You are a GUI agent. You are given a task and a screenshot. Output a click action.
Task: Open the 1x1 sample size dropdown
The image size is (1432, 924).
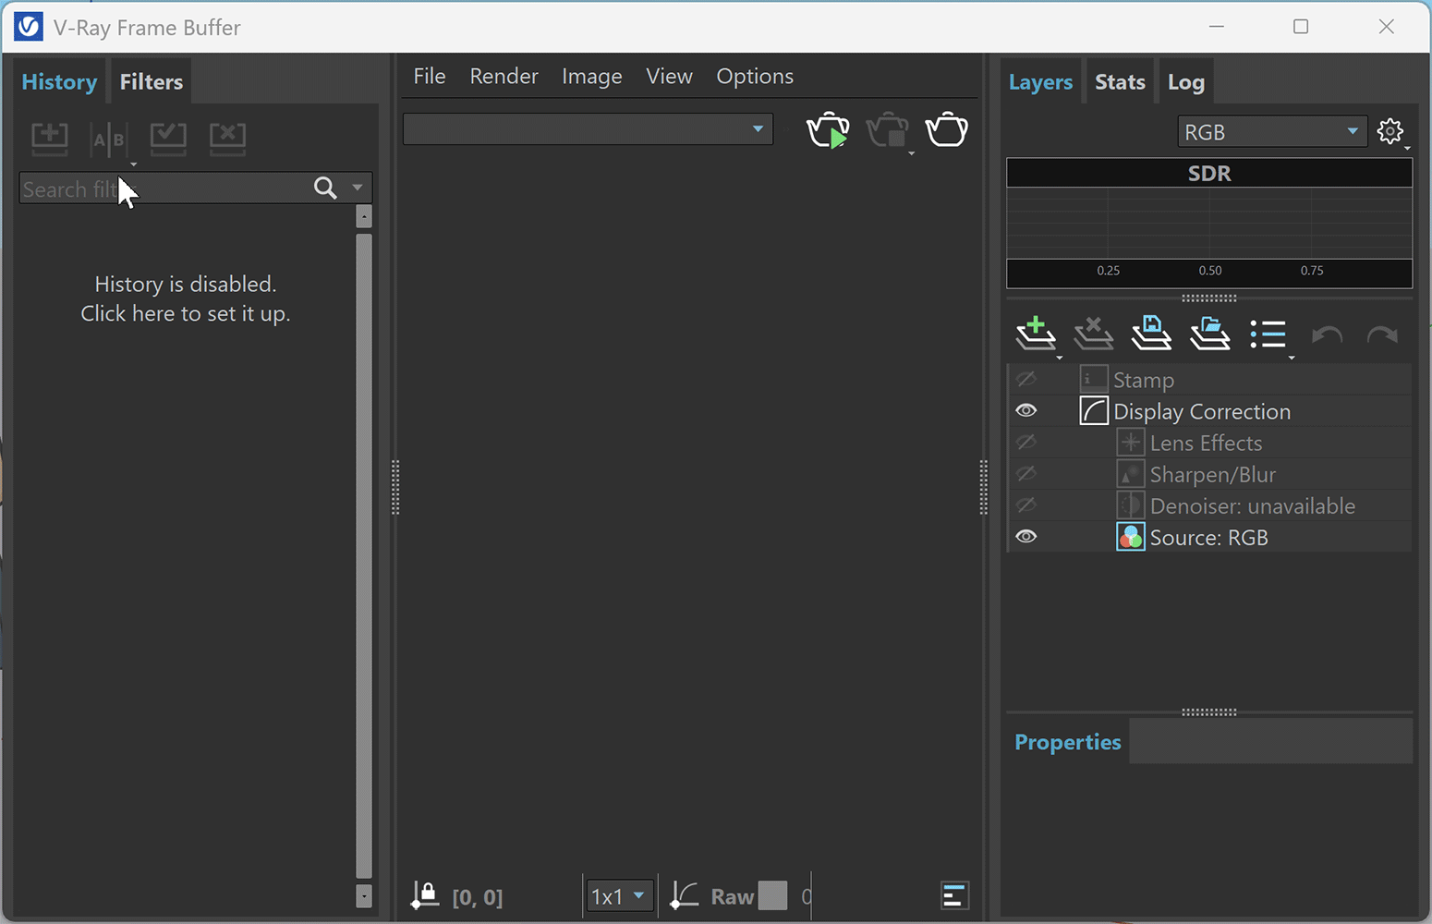pos(620,896)
